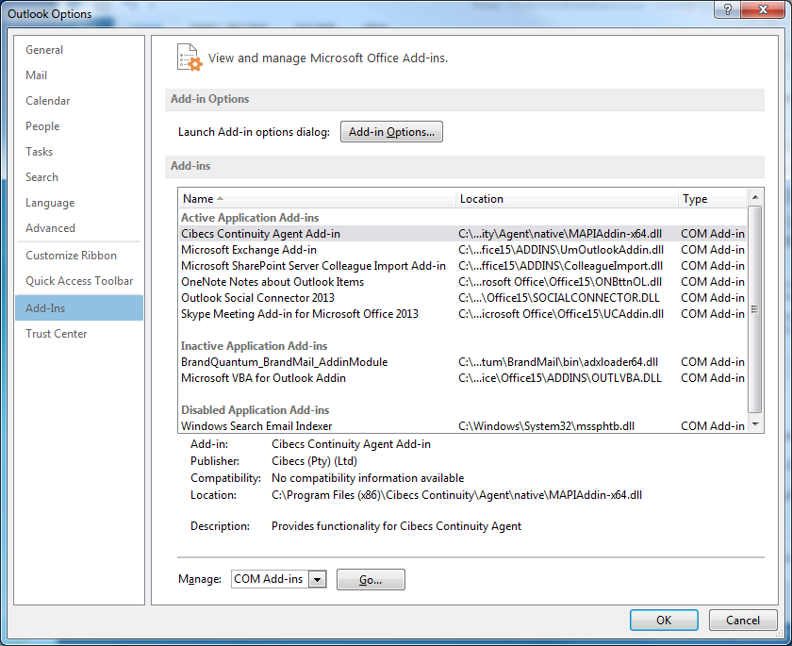Click the add-ins list scroll down arrow
792x646 pixels.
tap(755, 424)
